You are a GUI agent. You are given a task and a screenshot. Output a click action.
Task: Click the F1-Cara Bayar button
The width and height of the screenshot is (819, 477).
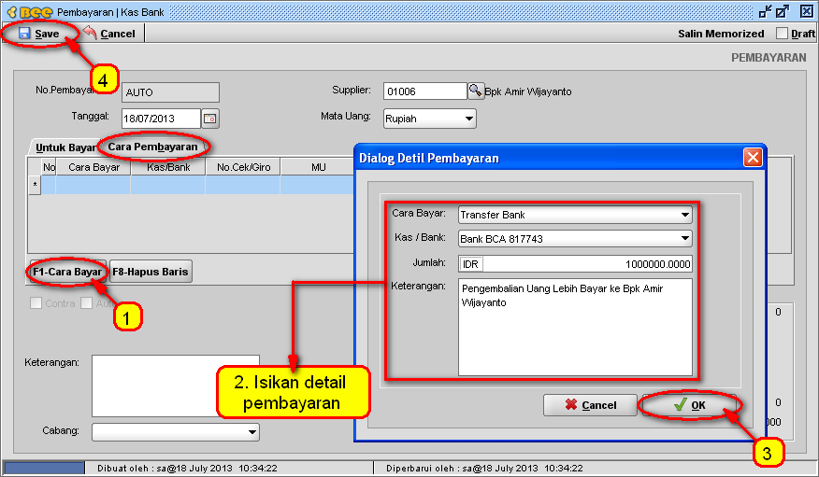[x=68, y=272]
